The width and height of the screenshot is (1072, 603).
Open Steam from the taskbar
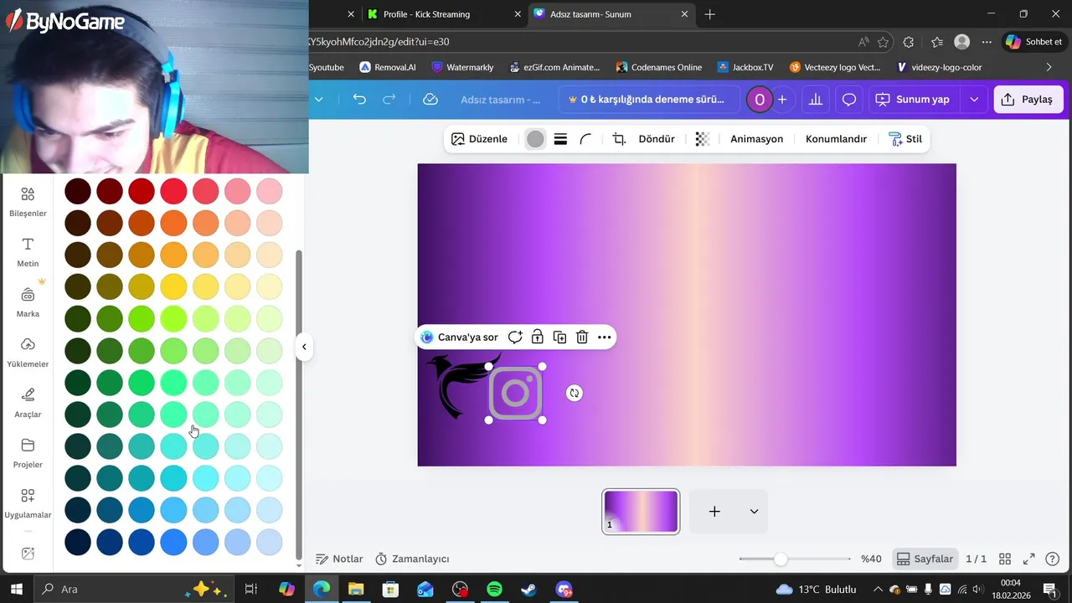pyautogui.click(x=528, y=590)
